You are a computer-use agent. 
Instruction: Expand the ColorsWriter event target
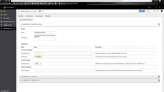[x=20, y=77]
